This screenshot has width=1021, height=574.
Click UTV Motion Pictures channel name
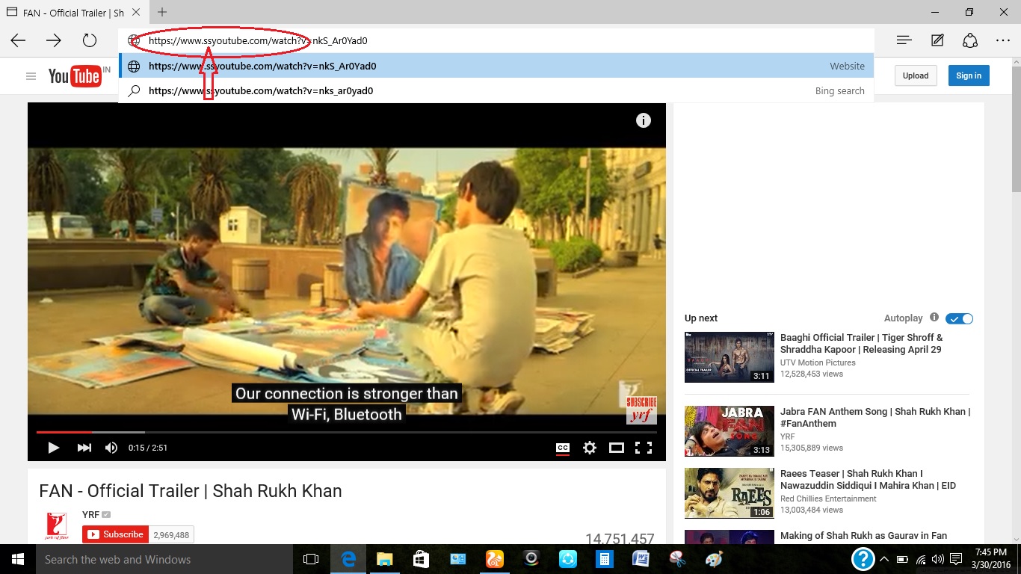(x=818, y=362)
